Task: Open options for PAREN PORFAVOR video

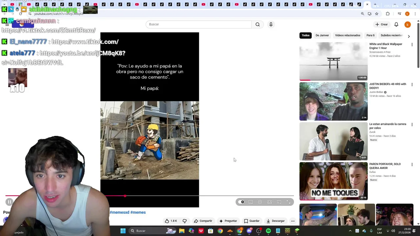Action: tap(412, 165)
